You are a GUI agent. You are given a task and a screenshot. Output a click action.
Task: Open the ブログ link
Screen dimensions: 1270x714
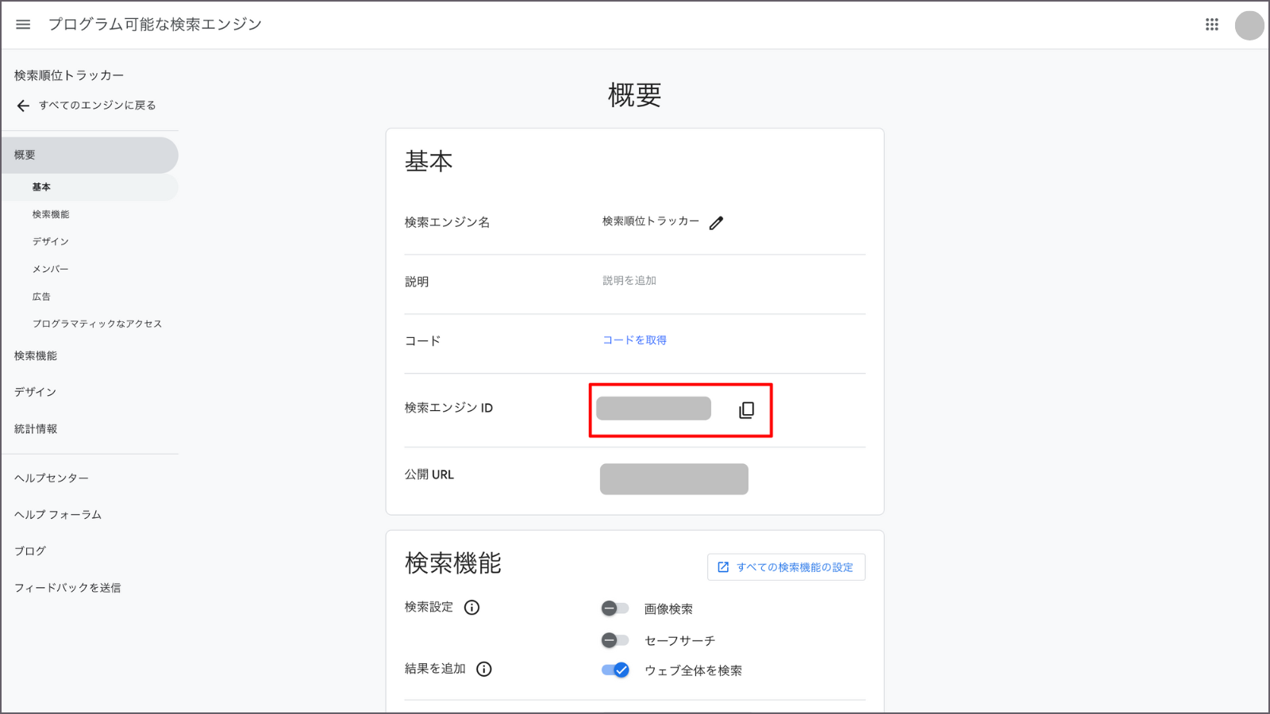[30, 551]
